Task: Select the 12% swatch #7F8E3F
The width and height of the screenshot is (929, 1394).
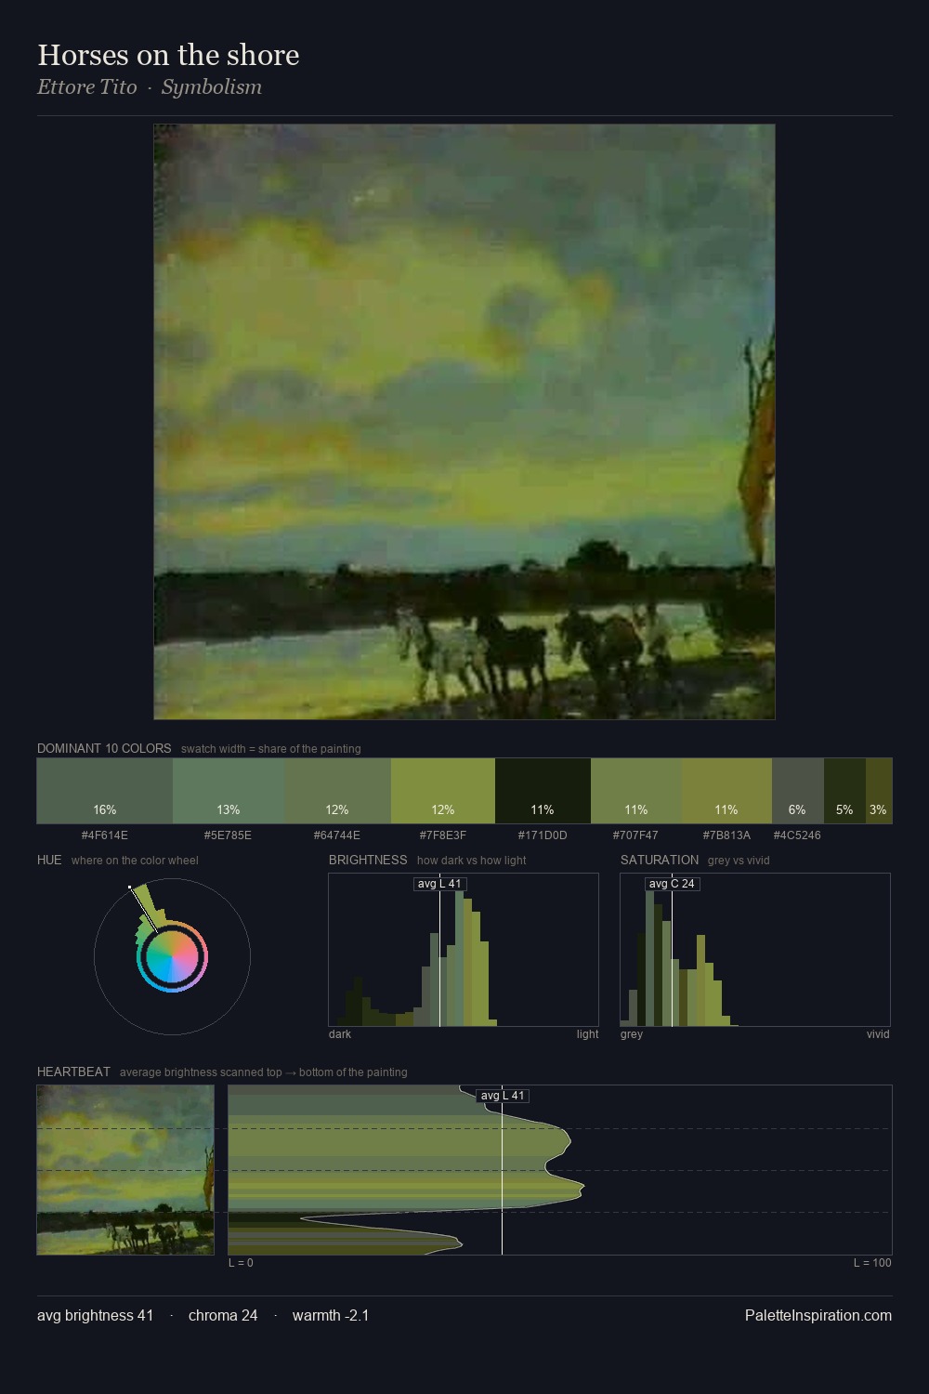Action: pyautogui.click(x=443, y=791)
